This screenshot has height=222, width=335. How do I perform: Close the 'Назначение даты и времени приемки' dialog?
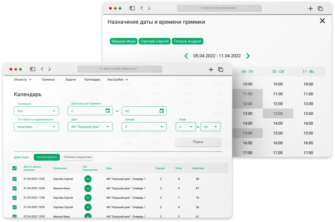point(322,21)
